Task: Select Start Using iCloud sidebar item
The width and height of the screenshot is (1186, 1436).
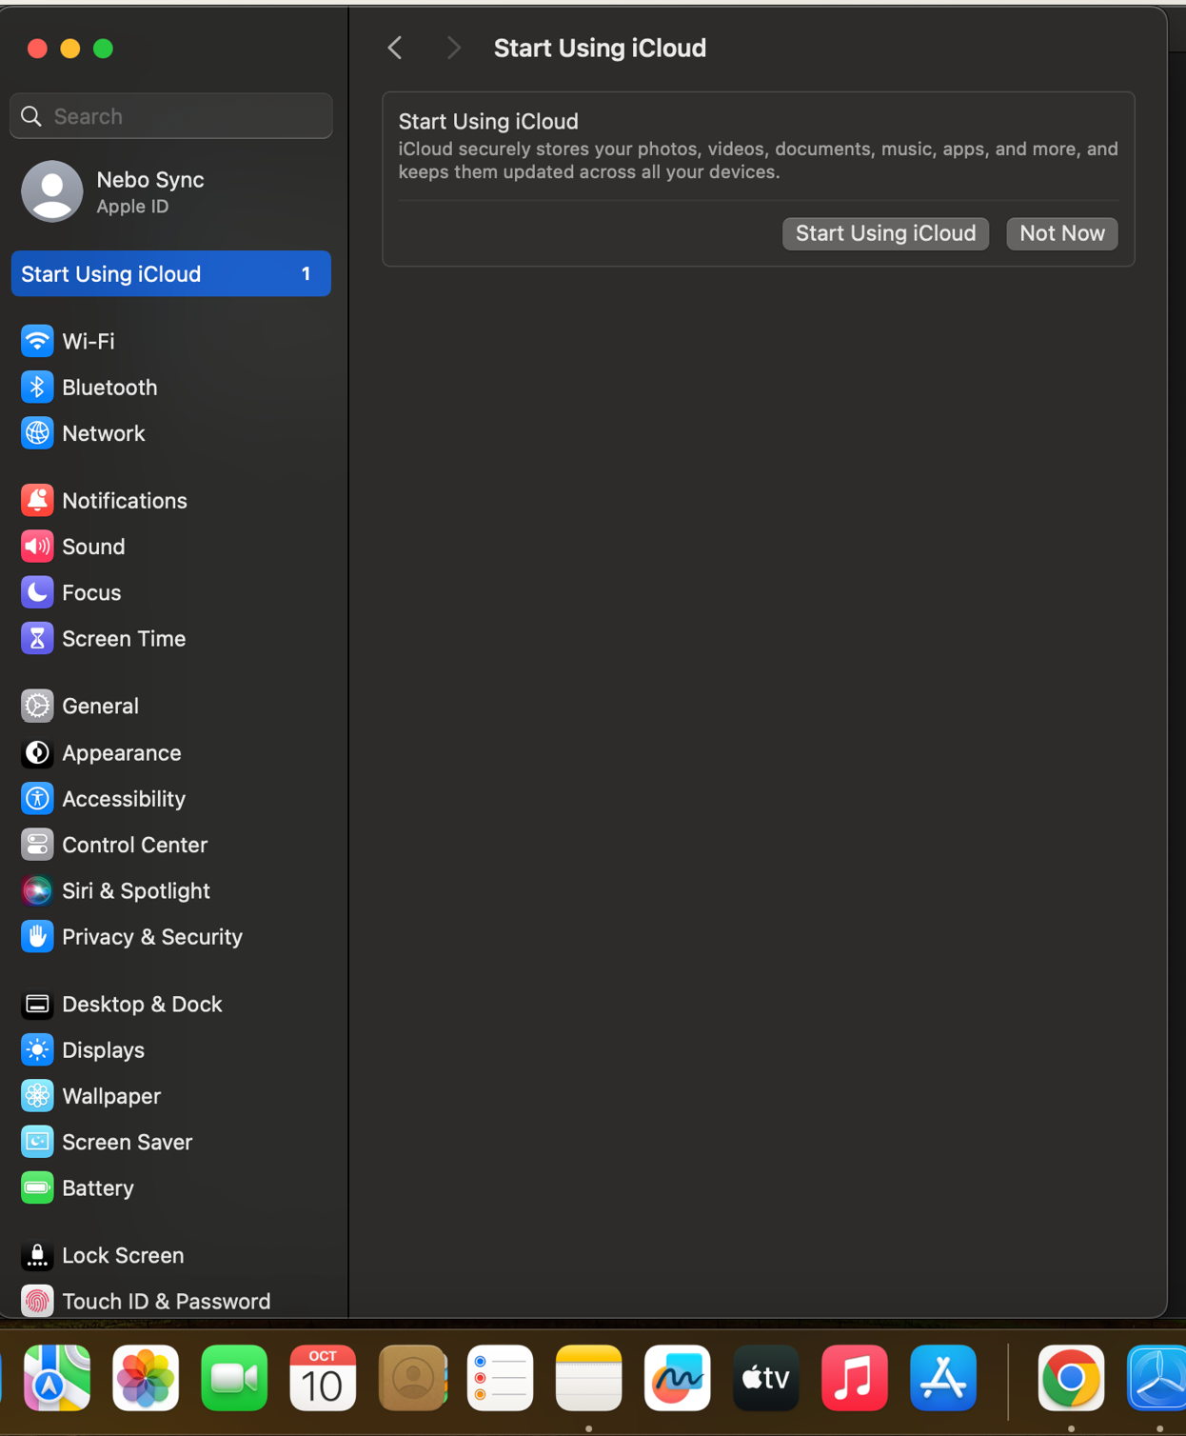Action: pyautogui.click(x=170, y=274)
